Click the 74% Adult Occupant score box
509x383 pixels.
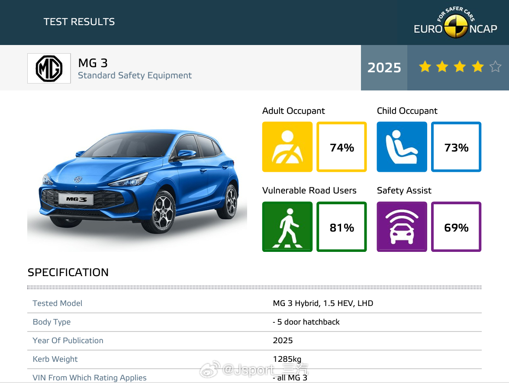click(341, 147)
